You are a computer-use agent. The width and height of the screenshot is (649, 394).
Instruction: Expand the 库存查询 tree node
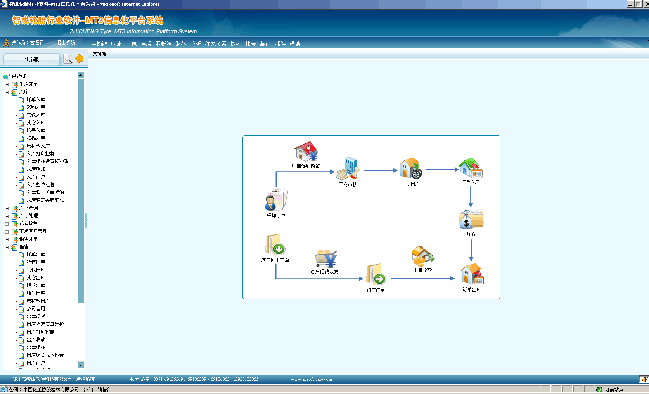point(7,208)
